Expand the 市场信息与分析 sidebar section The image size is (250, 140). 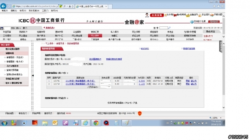12,79
